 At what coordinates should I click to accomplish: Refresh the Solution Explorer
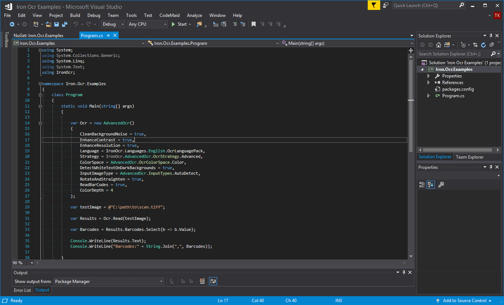[483, 45]
